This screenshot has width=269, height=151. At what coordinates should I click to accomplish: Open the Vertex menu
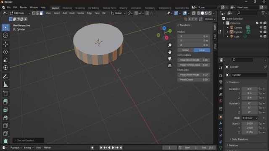[81, 13]
